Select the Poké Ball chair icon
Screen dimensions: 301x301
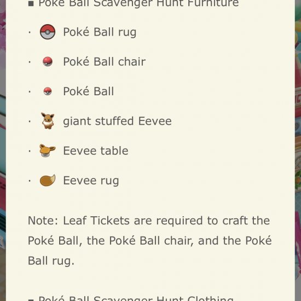[x=48, y=62]
